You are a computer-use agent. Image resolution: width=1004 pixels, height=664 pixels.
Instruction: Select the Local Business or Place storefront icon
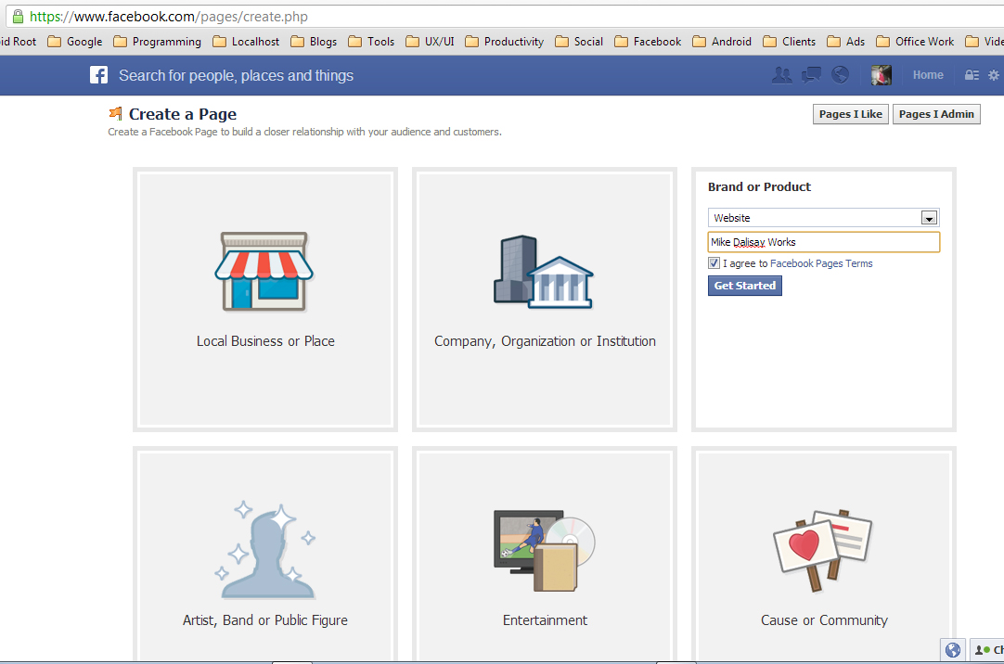[x=264, y=272]
